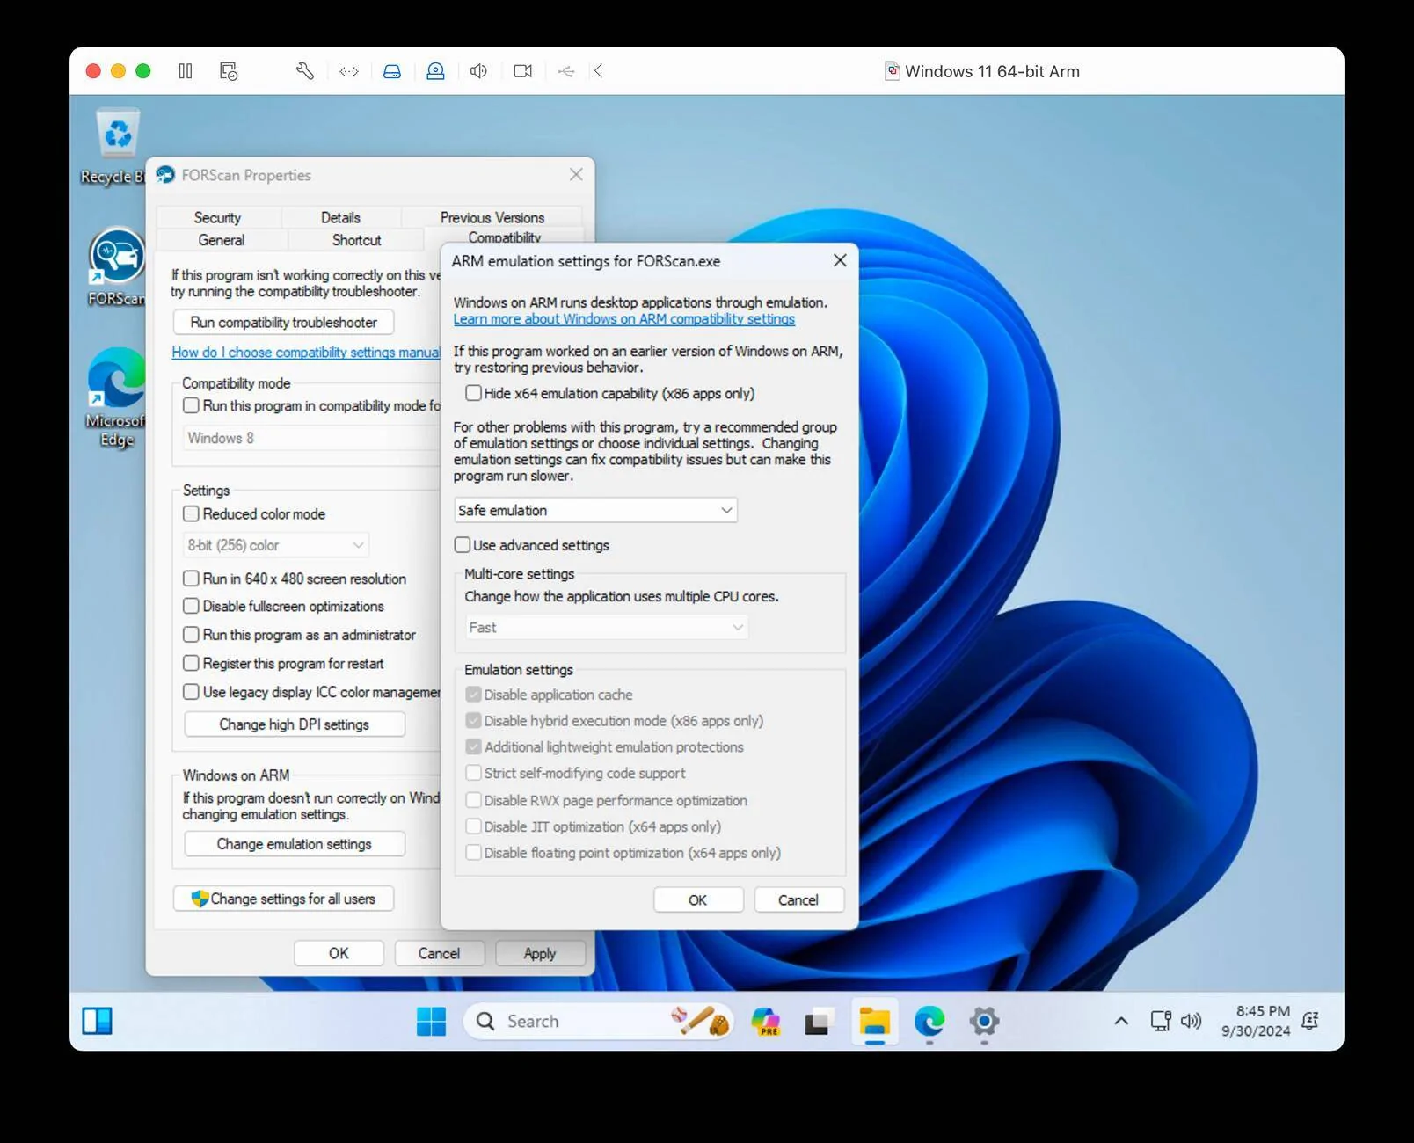
Task: Enable Run in 640 x 480 resolution
Action: (x=191, y=579)
